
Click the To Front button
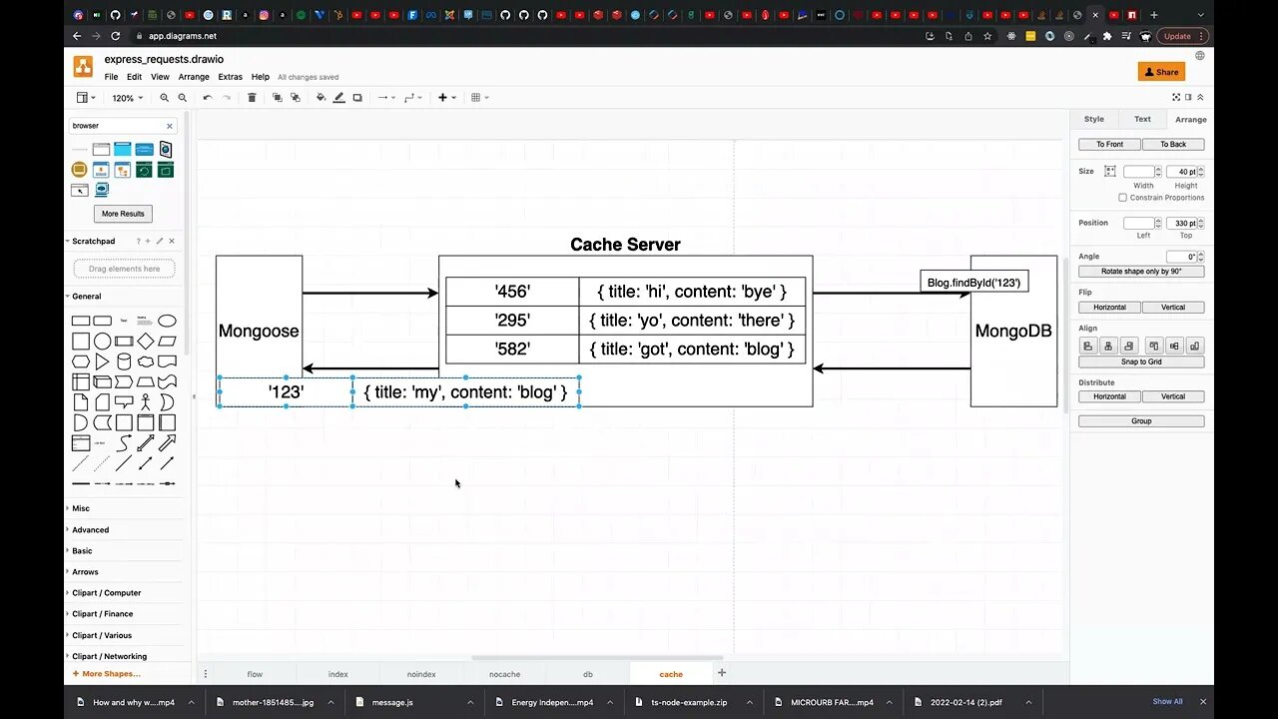(1109, 144)
